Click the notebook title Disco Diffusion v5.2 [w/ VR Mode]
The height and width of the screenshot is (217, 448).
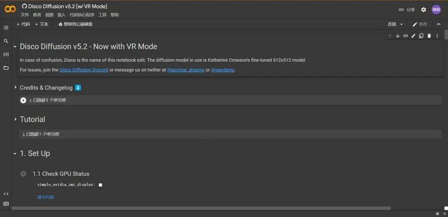click(x=68, y=6)
